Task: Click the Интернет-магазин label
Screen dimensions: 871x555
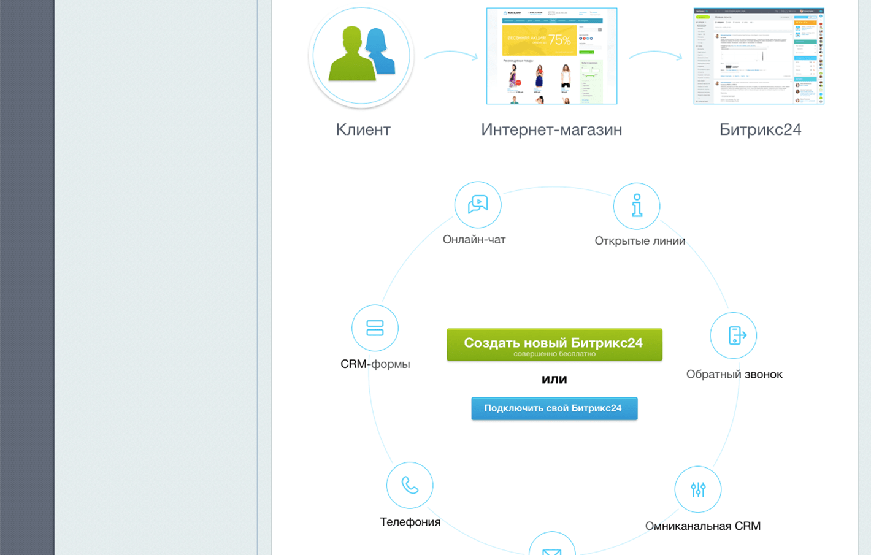Action: pos(551,129)
